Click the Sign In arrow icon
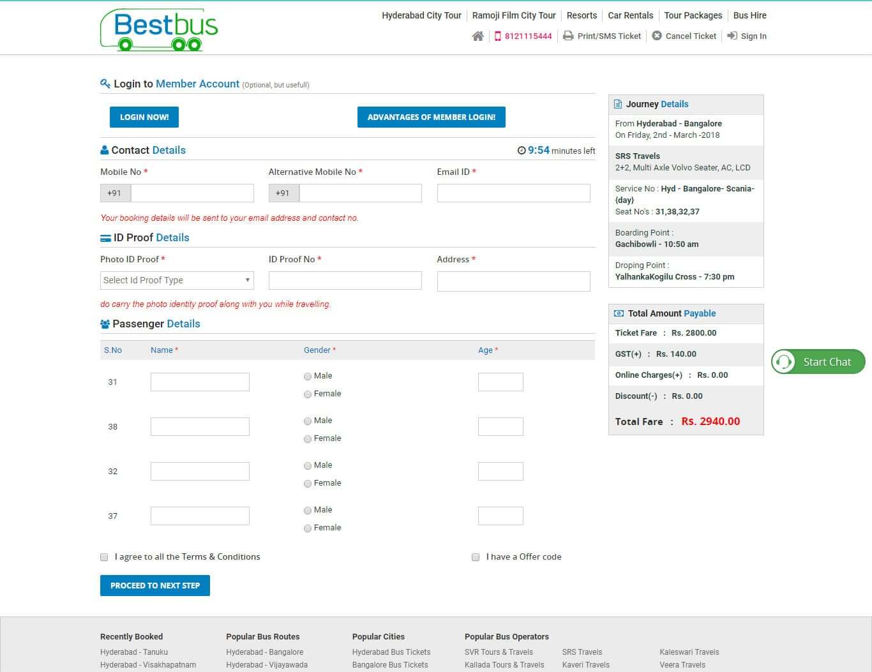The image size is (872, 672). (732, 36)
